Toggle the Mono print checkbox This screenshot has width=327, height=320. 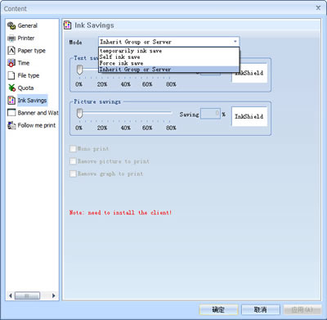pyautogui.click(x=73, y=149)
